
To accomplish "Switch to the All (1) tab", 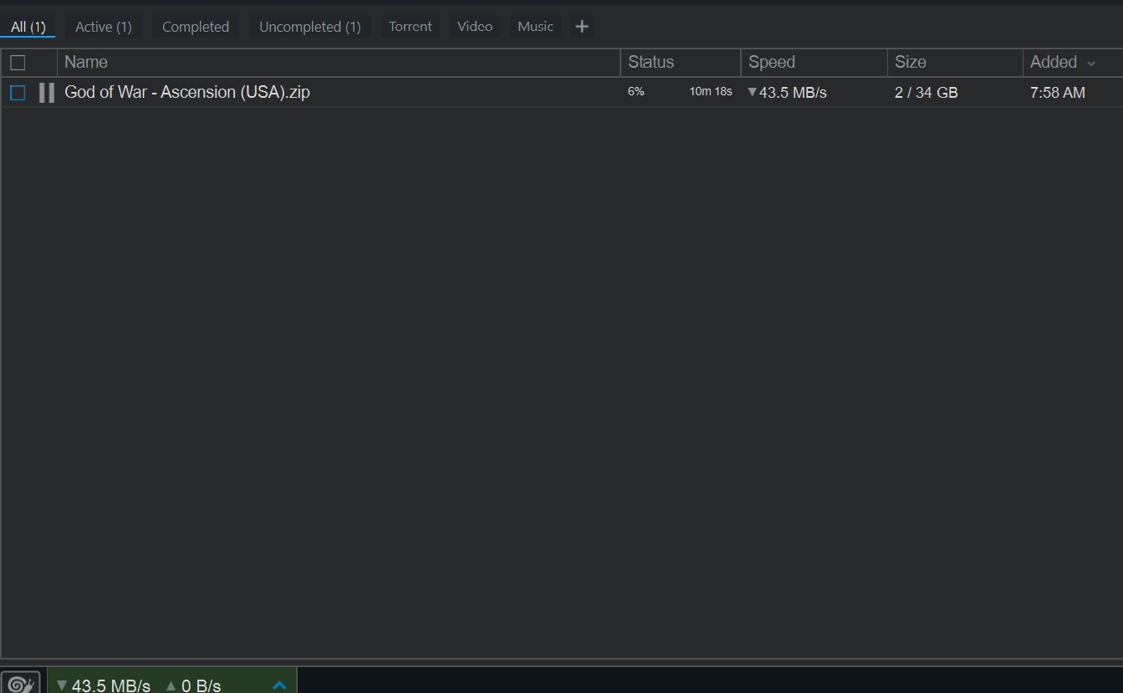I will tap(28, 27).
